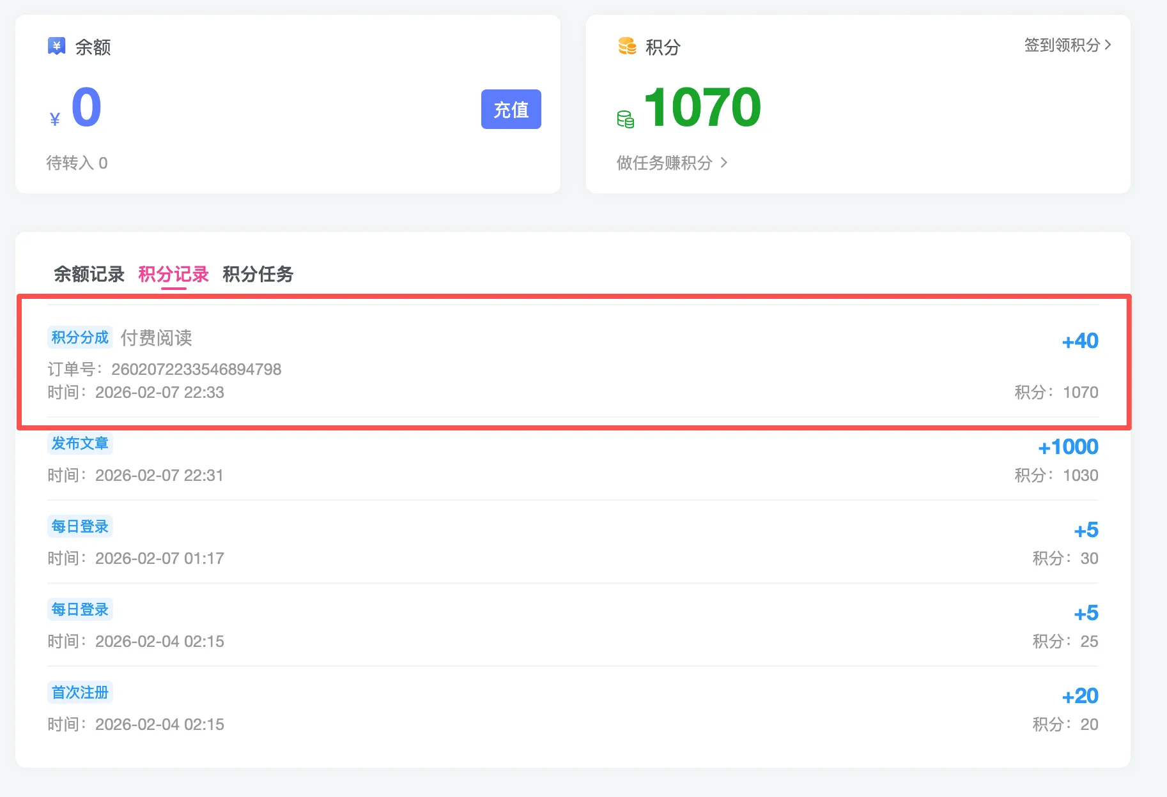This screenshot has width=1167, height=797.
Task: Expand 做任务赚积分 using its arrow
Action: pos(725,163)
